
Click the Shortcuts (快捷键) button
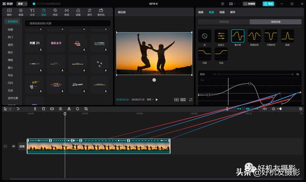tap(250, 4)
